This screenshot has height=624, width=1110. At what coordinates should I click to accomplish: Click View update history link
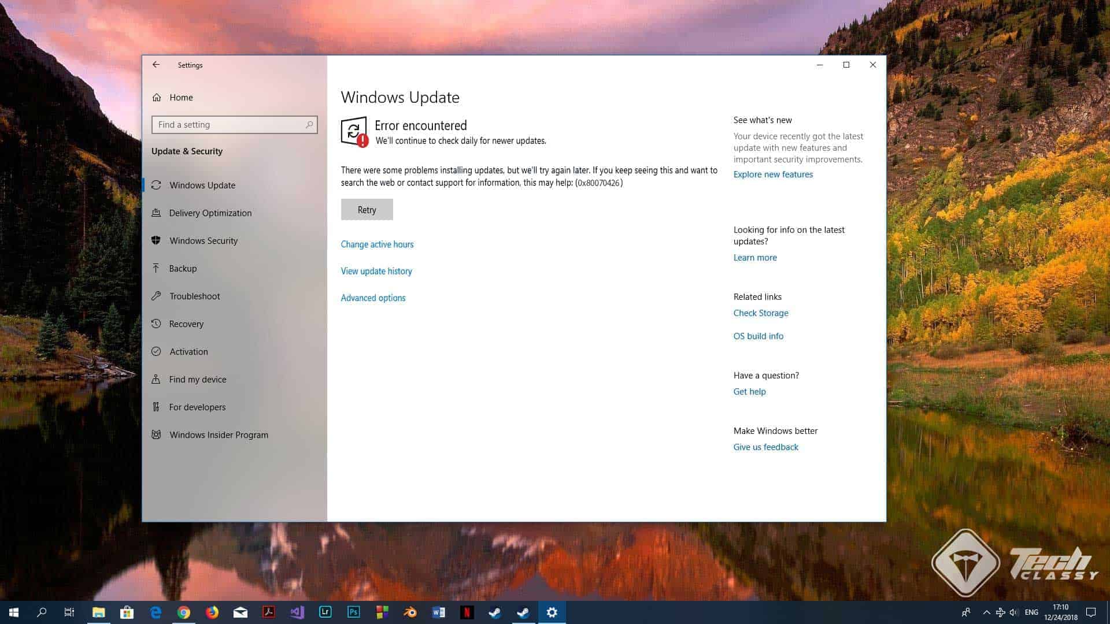tap(376, 271)
